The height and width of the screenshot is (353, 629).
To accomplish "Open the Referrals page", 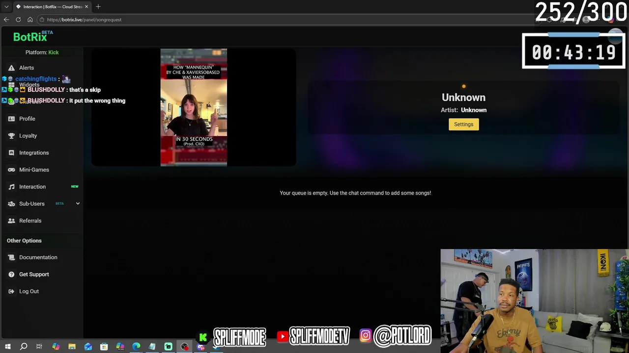I will (x=30, y=221).
